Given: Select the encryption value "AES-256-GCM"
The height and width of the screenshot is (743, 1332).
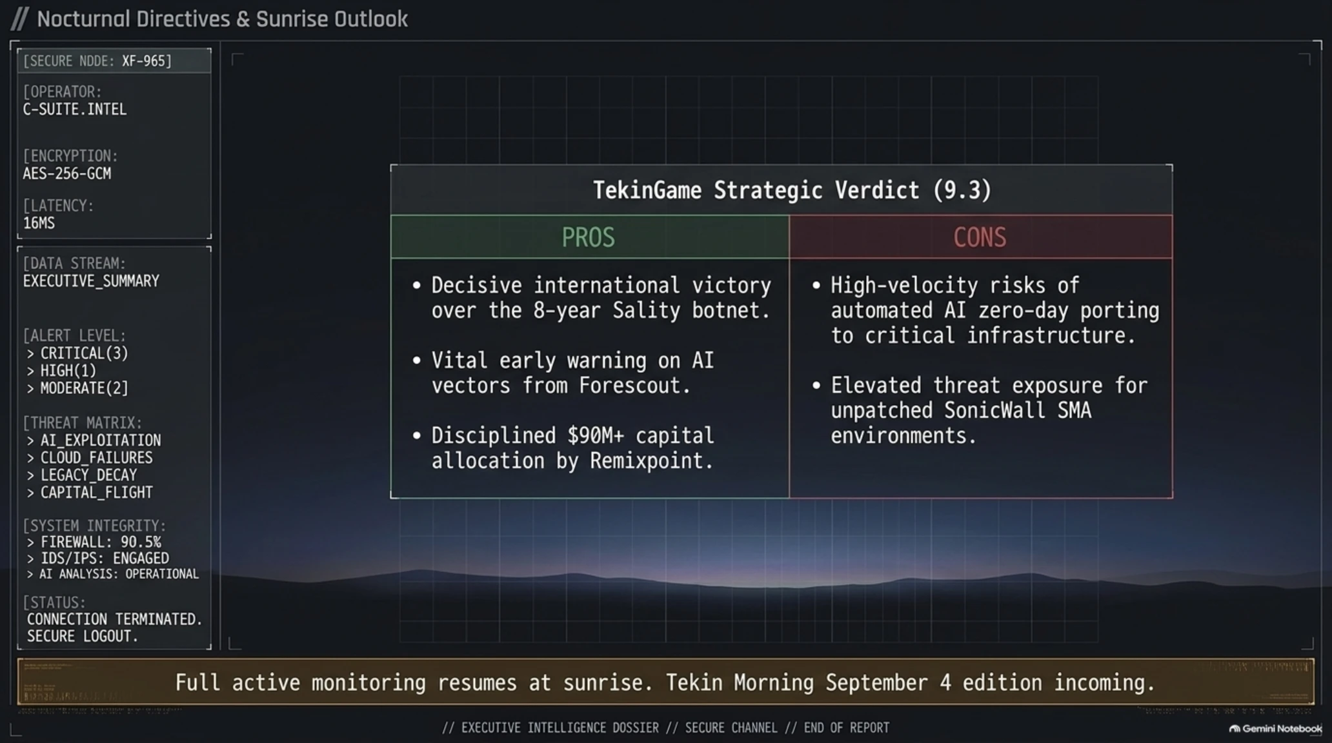Looking at the screenshot, I should 67,173.
